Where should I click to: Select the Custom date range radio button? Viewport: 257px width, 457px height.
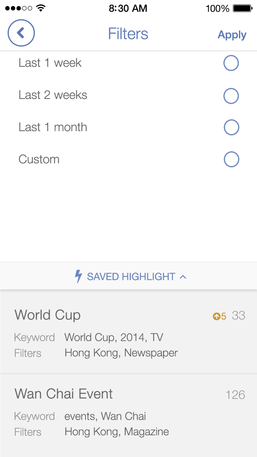point(231,160)
